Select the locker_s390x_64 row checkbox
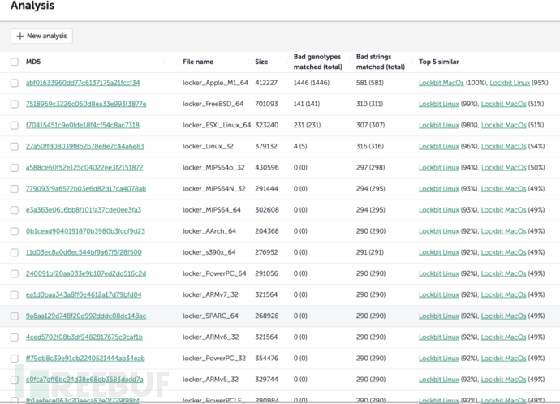This screenshot has height=404, width=560. click(15, 252)
